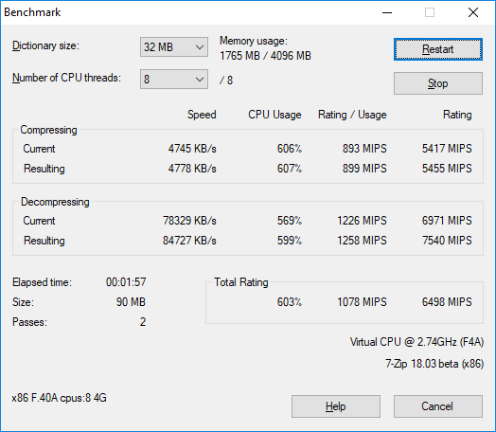Image resolution: width=496 pixels, height=432 pixels.
Task: Open the Dictionary size dropdown
Action: 174,47
